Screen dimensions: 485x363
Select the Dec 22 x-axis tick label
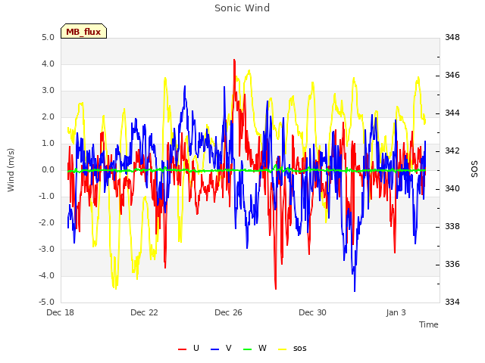[144, 312]
